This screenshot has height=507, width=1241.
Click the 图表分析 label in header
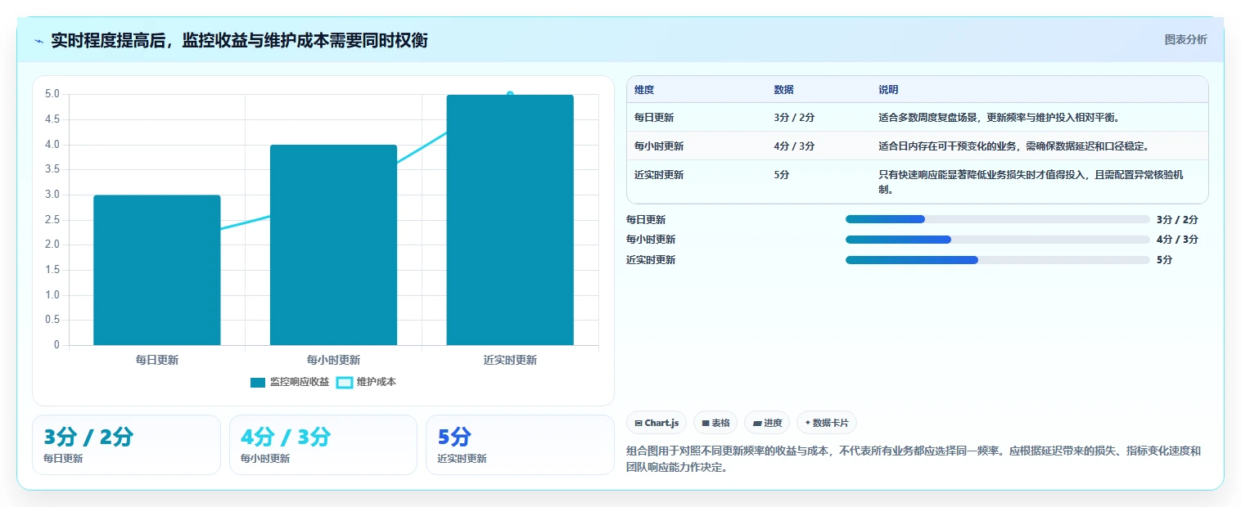(1185, 39)
